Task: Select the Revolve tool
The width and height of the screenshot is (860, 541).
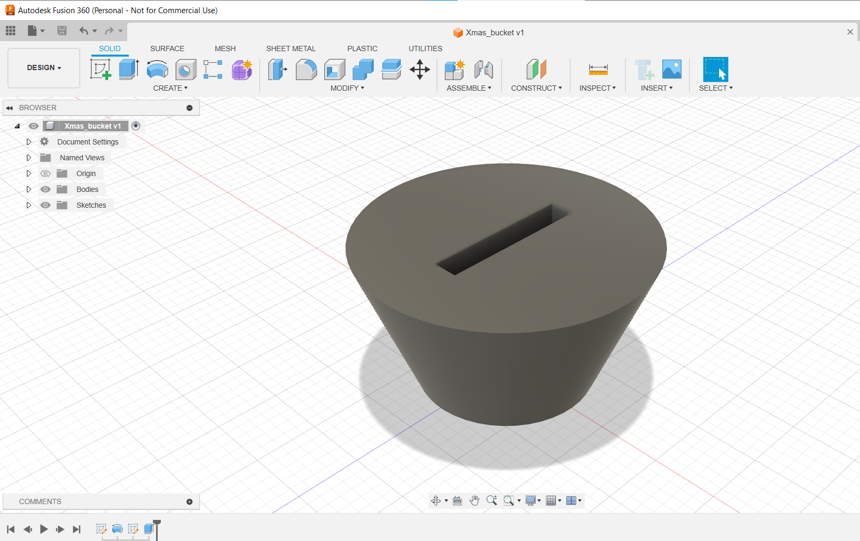Action: coord(157,69)
